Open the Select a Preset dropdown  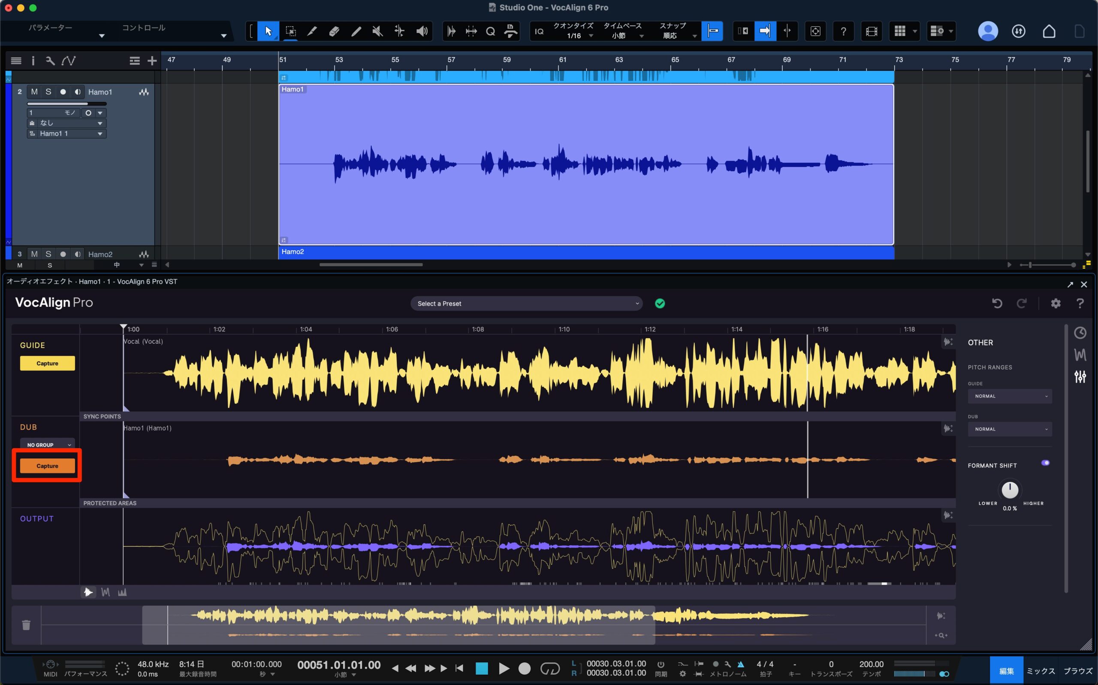click(x=526, y=303)
